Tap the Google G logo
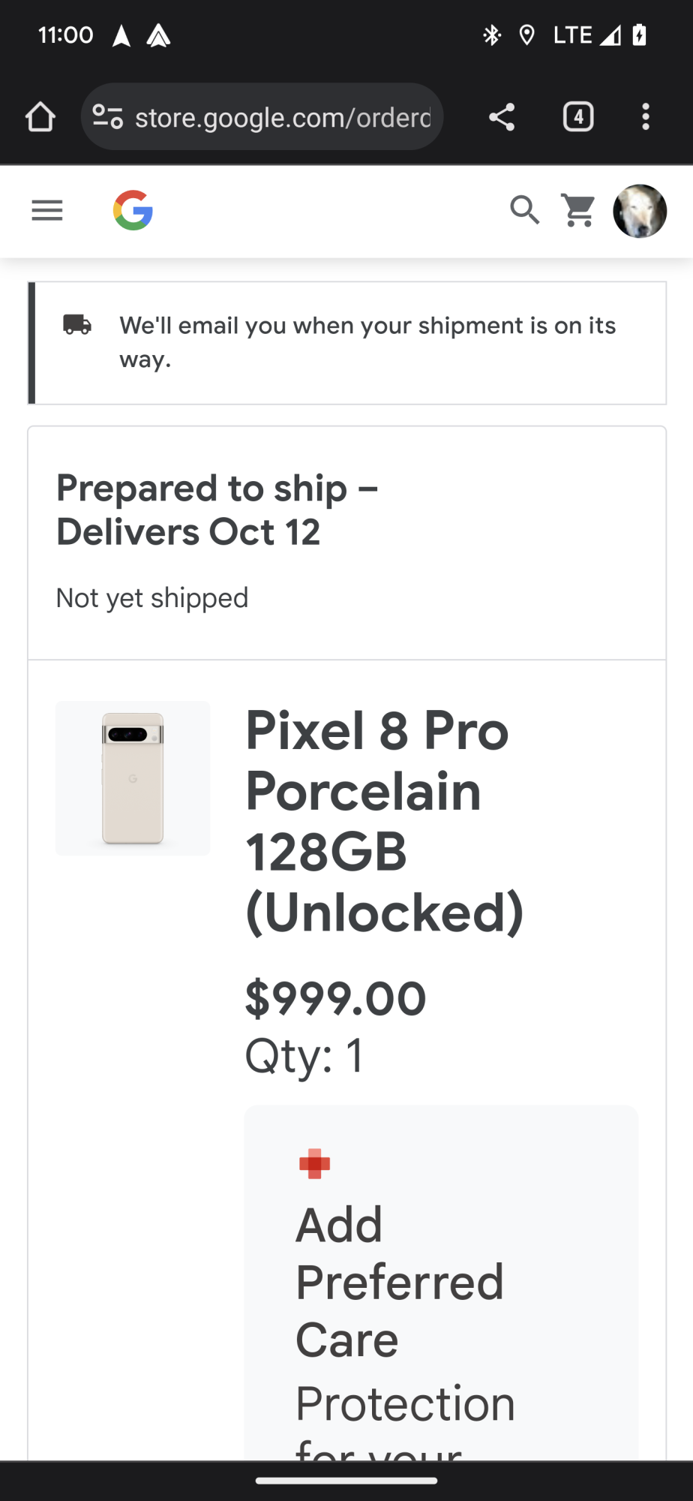693x1501 pixels. click(133, 211)
